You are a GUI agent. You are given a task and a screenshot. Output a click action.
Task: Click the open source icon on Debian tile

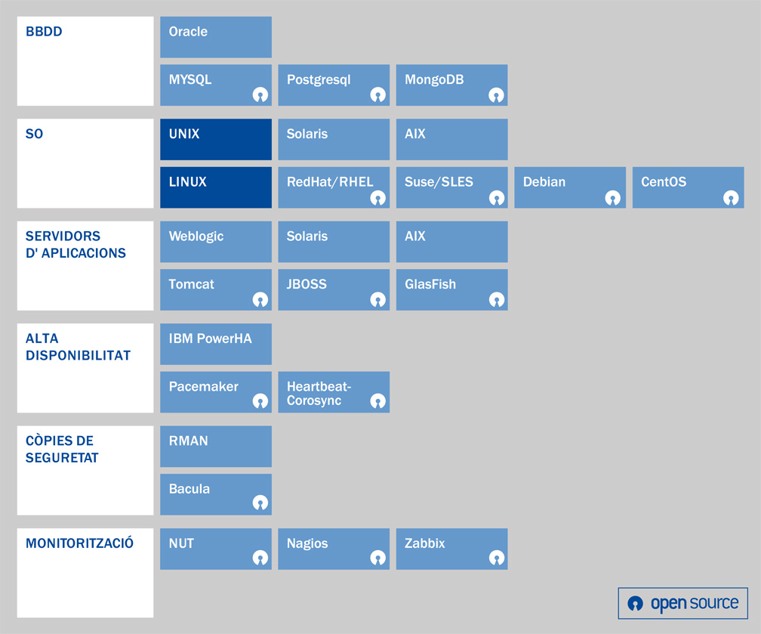tap(614, 198)
